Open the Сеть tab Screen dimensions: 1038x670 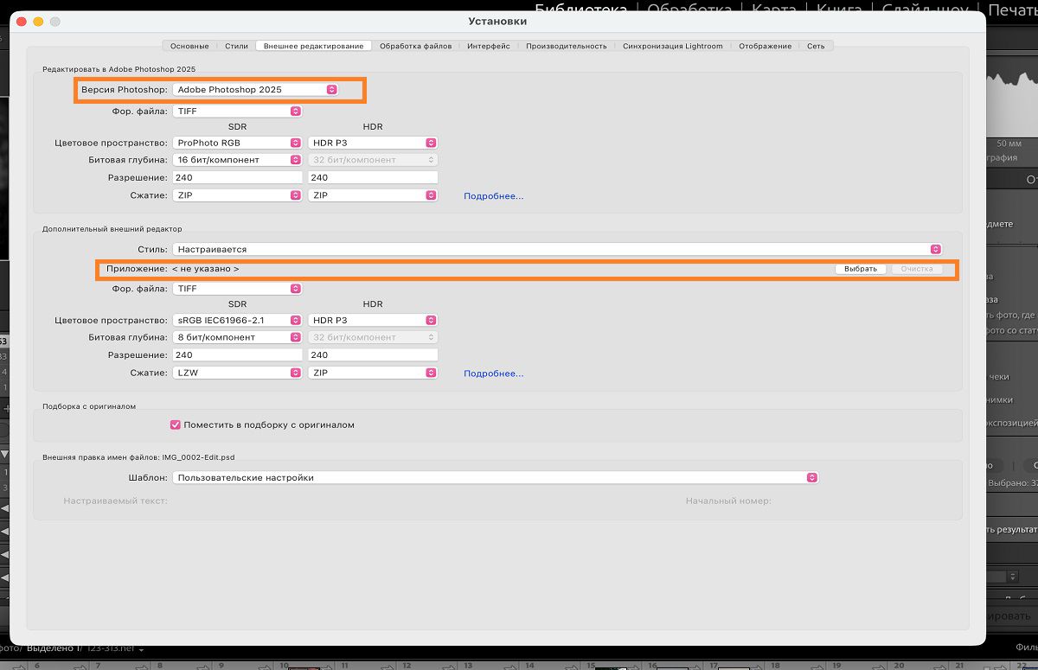point(816,46)
